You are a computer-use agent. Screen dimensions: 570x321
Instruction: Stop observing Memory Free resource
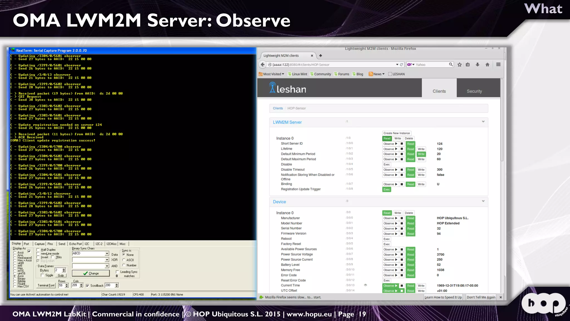click(x=402, y=270)
